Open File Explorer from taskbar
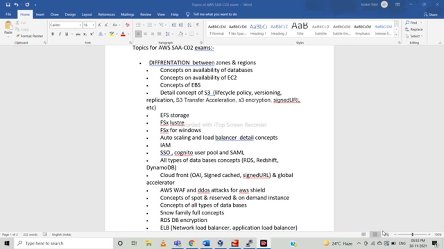444x249 pixels. click(x=149, y=243)
